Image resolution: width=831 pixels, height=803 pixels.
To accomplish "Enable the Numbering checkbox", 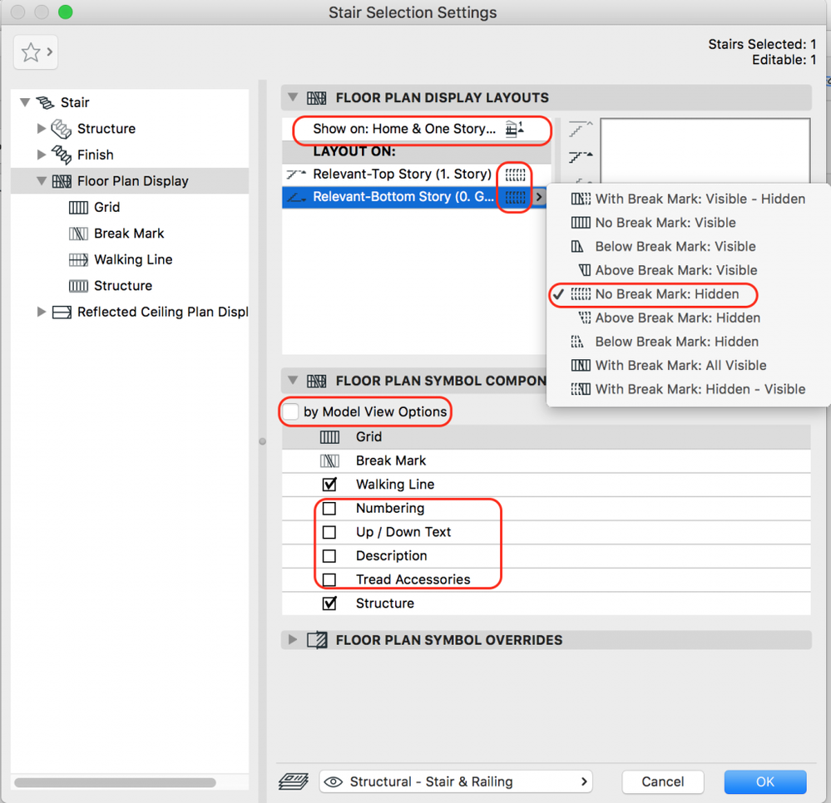I will (329, 509).
